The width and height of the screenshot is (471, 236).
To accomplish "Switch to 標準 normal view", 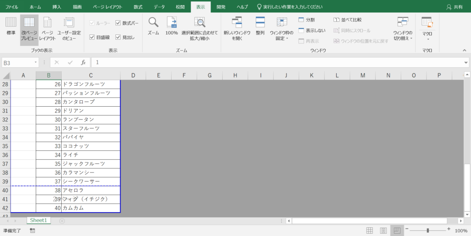I will pyautogui.click(x=11, y=26).
